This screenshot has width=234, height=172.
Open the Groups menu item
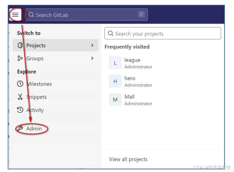click(55, 58)
